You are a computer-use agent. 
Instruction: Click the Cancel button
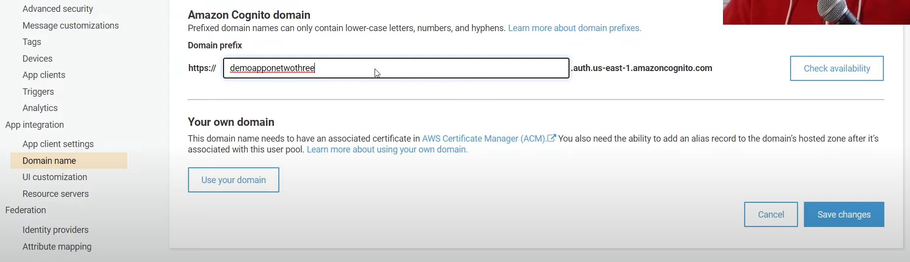(771, 215)
